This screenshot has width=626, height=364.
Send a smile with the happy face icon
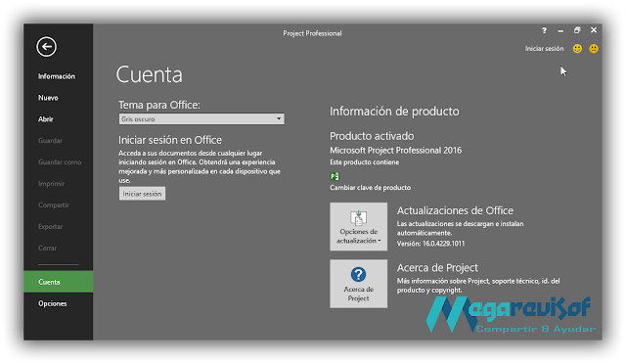[577, 49]
